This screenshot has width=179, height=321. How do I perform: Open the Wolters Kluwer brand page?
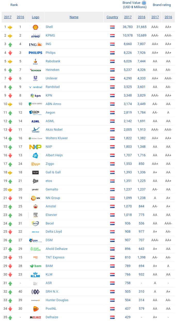[x=56, y=138]
